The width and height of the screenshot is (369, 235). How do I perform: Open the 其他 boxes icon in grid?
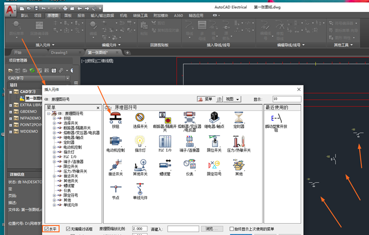[x=238, y=165]
